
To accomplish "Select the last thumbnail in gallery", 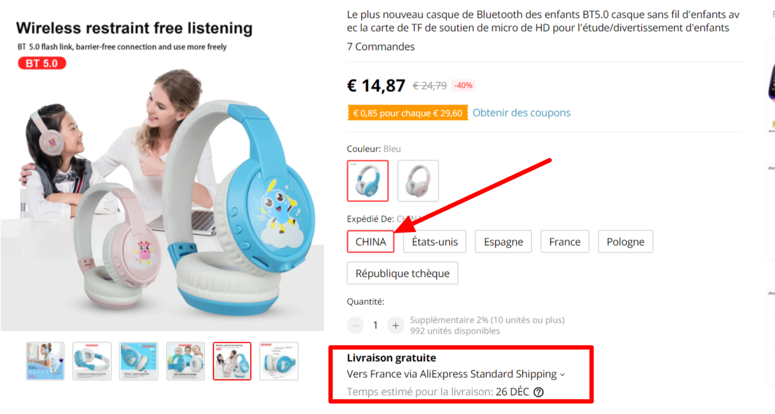I will 279,361.
